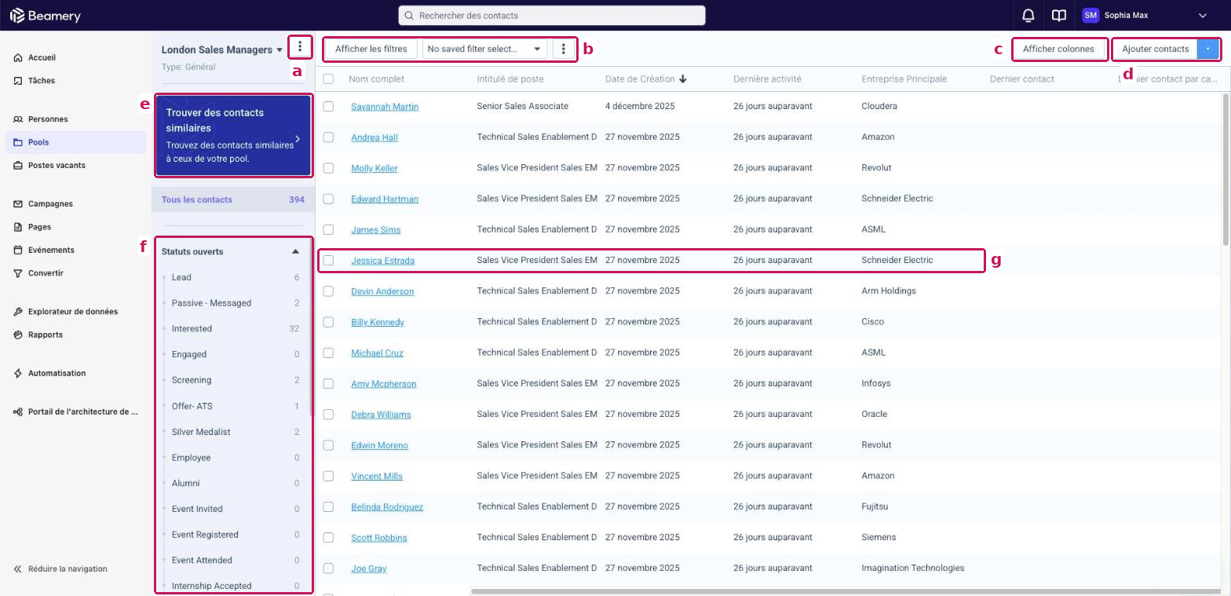The height and width of the screenshot is (596, 1231).
Task: Open Trouver des contacts similaires panel
Action: (x=233, y=135)
